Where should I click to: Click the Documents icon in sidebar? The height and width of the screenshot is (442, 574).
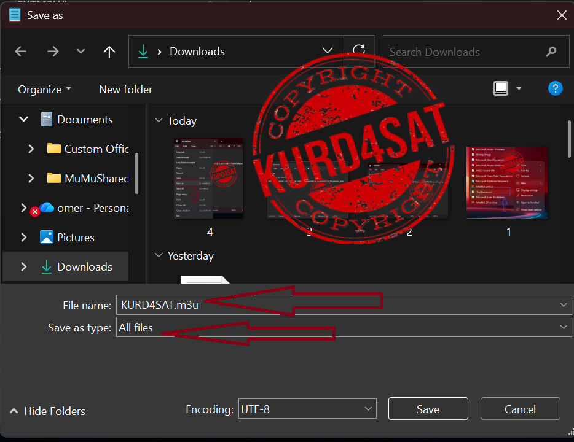pos(47,119)
